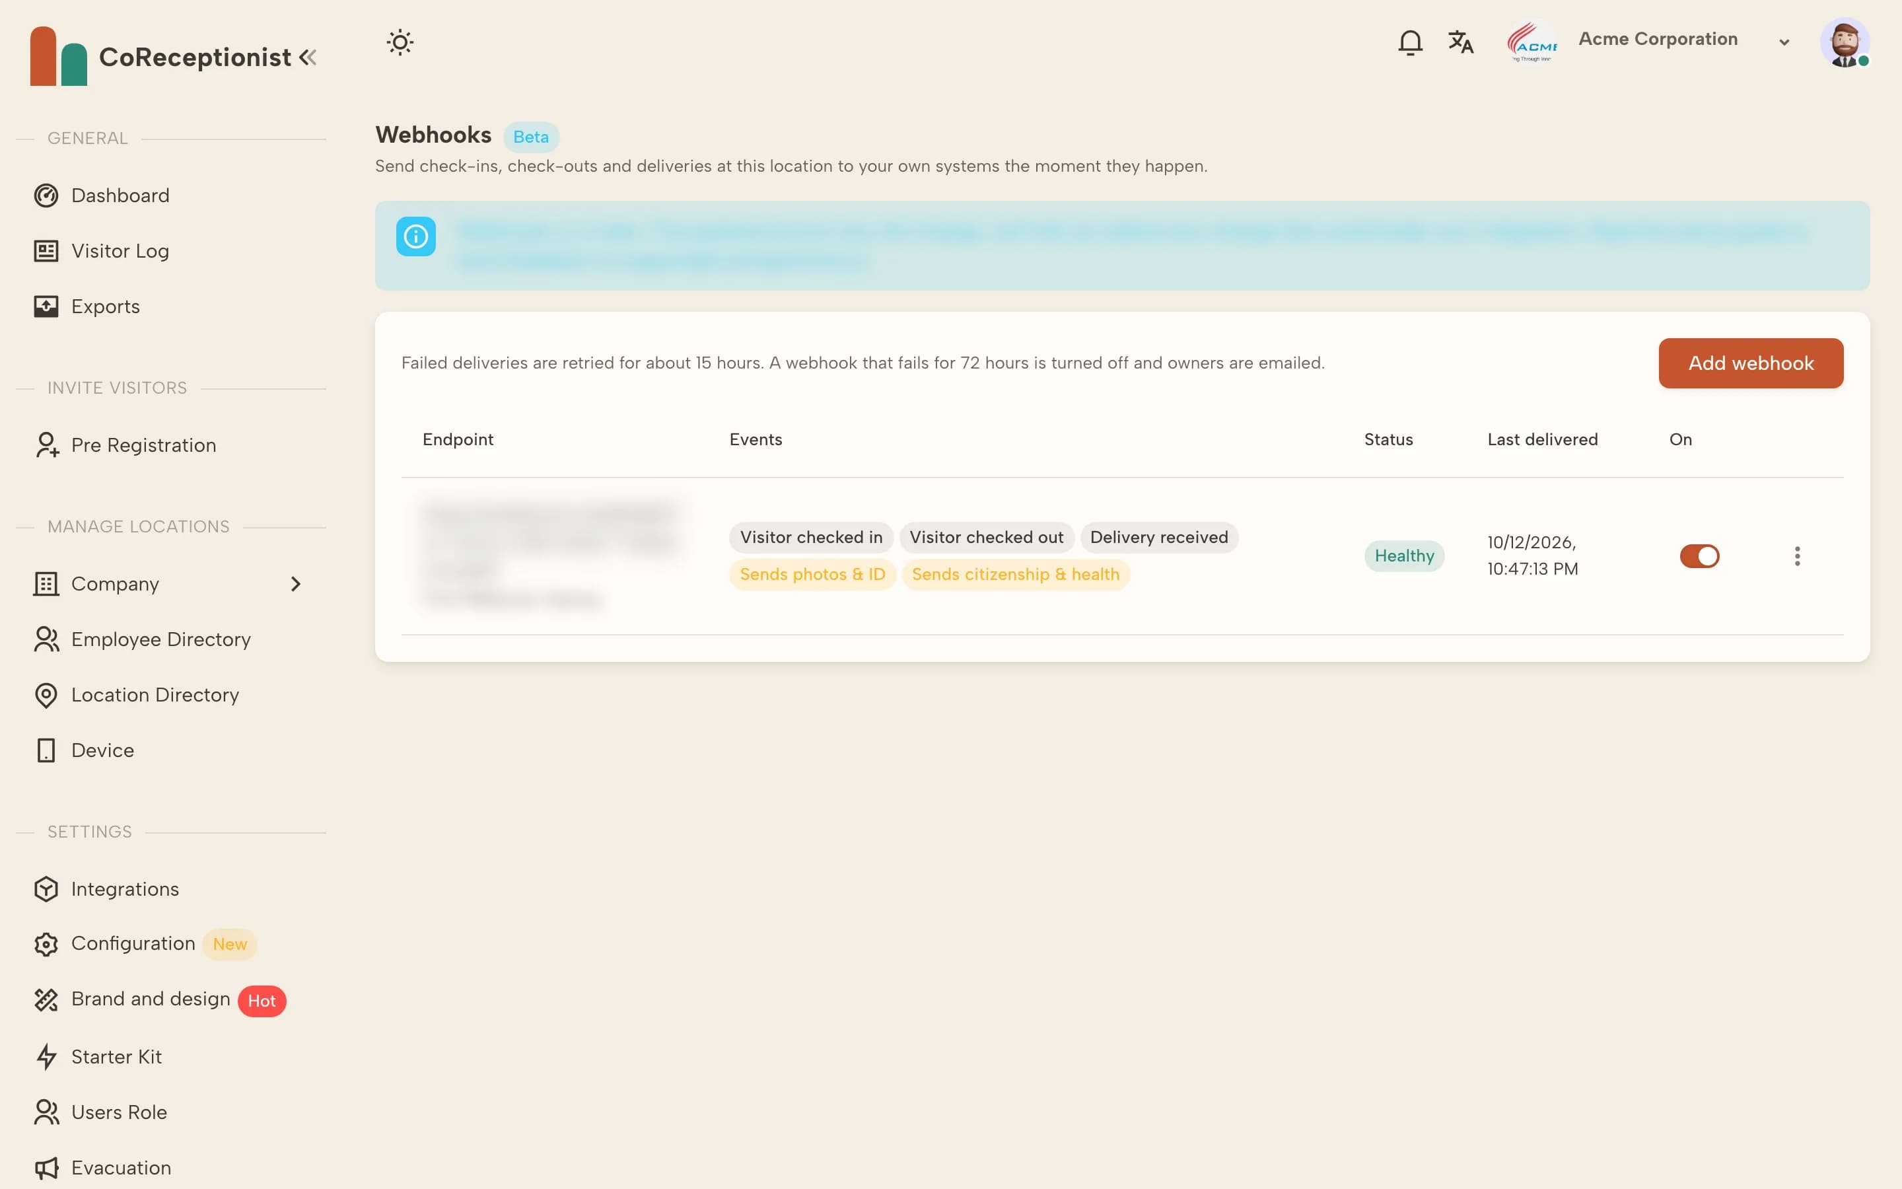The width and height of the screenshot is (1902, 1189).
Task: Click the Add webhook button
Action: click(x=1750, y=363)
